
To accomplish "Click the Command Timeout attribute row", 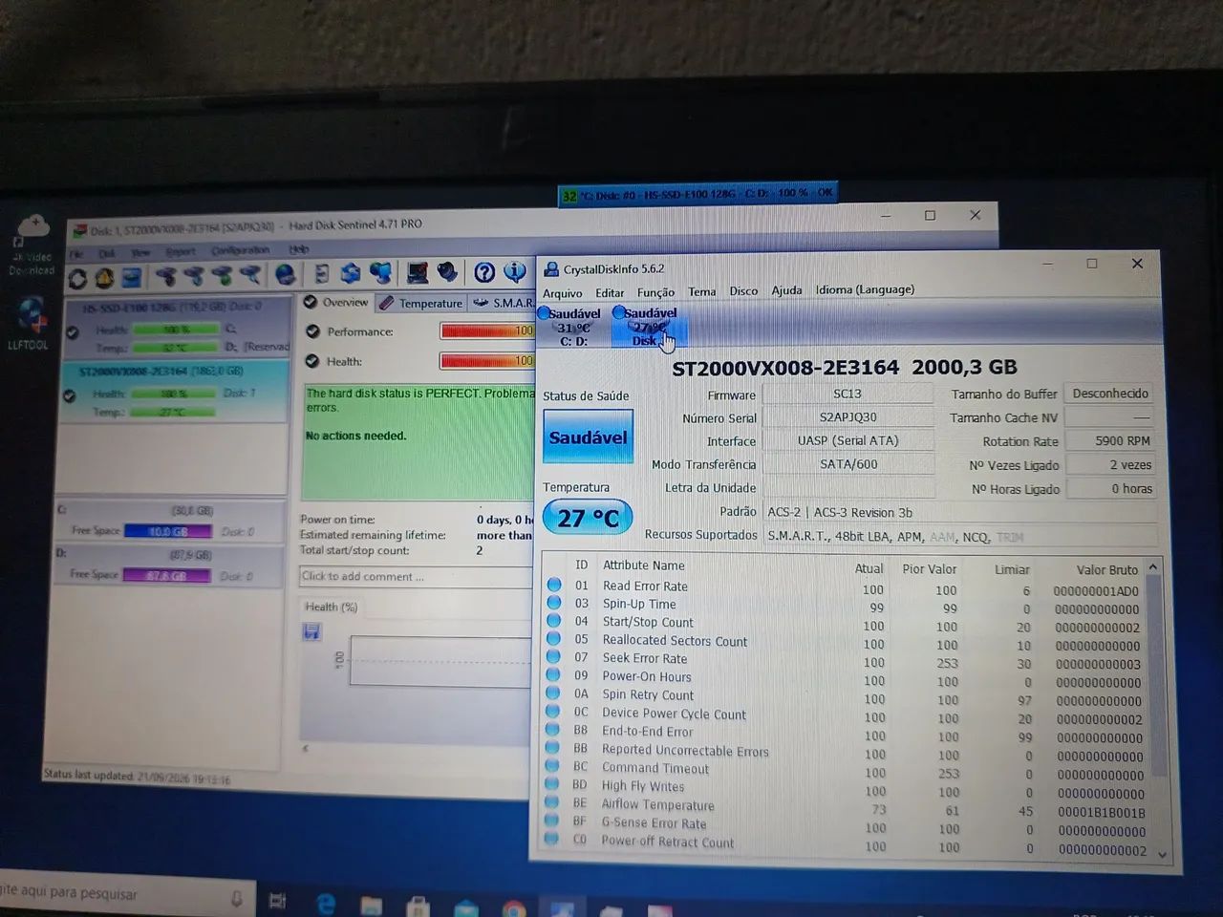I will (x=845, y=772).
